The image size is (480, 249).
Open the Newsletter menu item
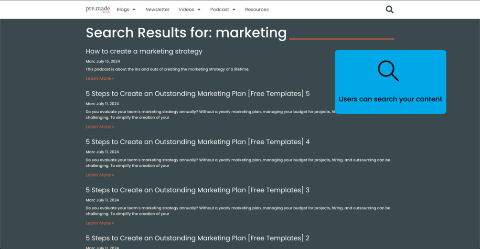[157, 10]
